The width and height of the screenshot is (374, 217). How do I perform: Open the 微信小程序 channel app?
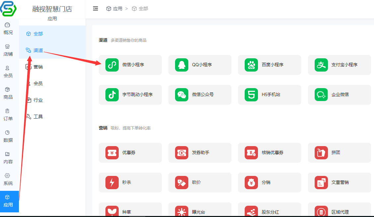tap(130, 65)
